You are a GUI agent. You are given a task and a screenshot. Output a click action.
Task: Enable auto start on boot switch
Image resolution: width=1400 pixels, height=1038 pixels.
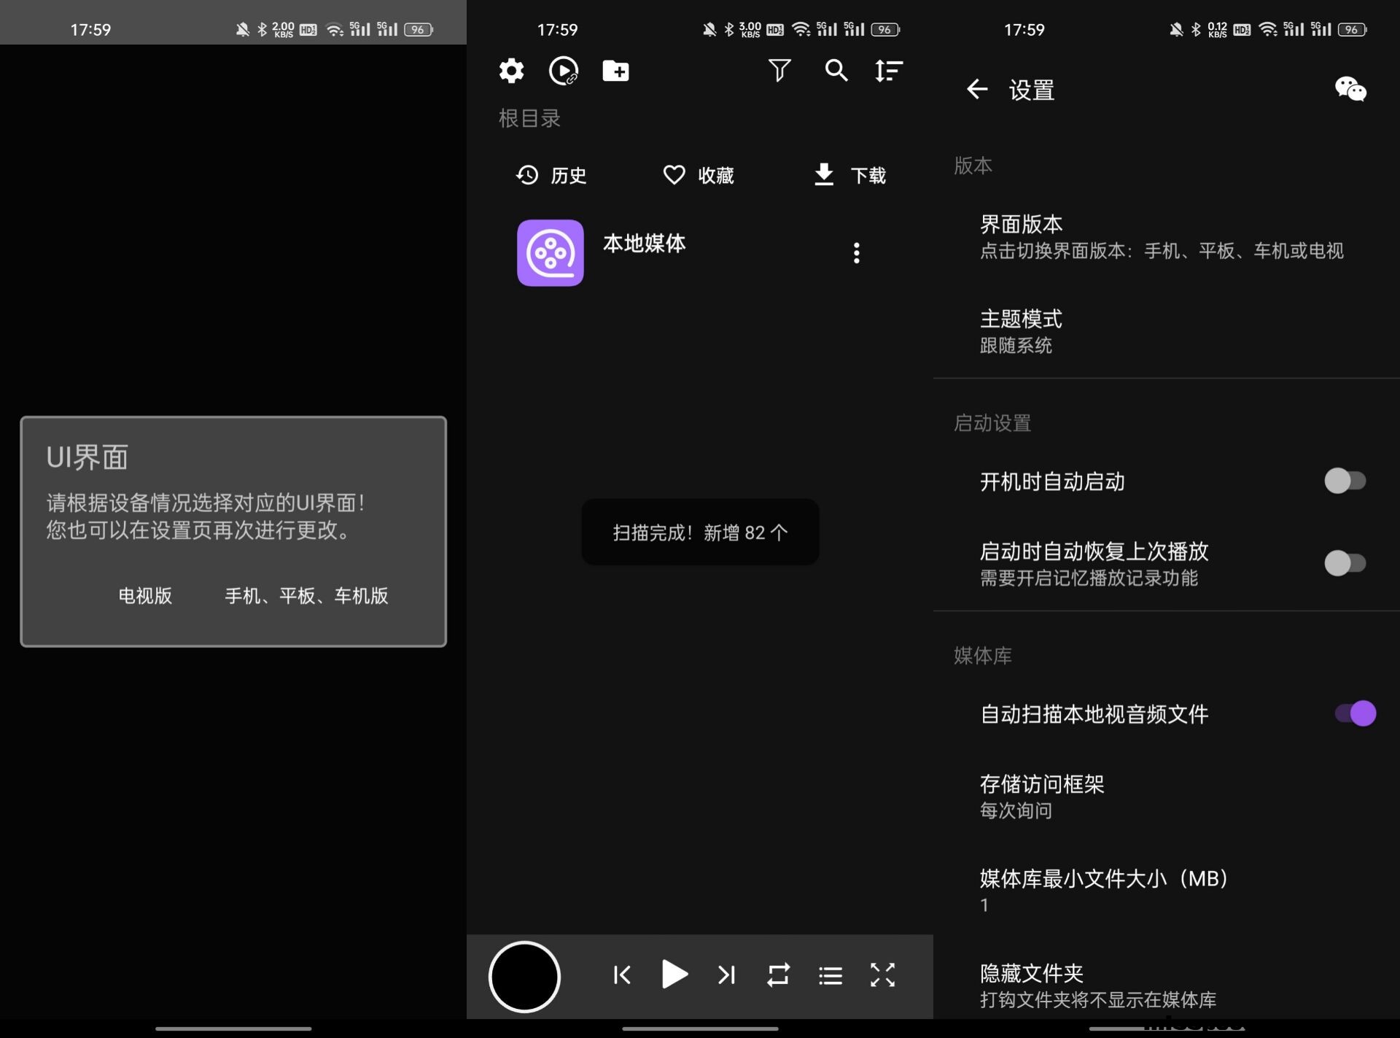click(x=1345, y=481)
